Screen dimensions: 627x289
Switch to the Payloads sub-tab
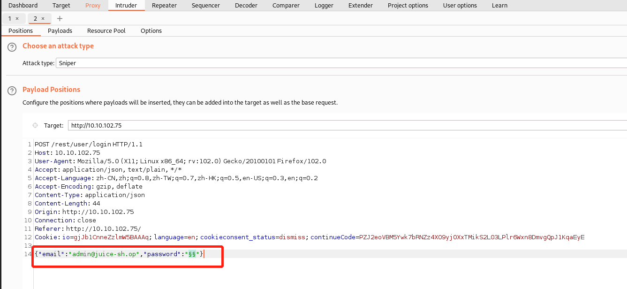click(x=60, y=31)
